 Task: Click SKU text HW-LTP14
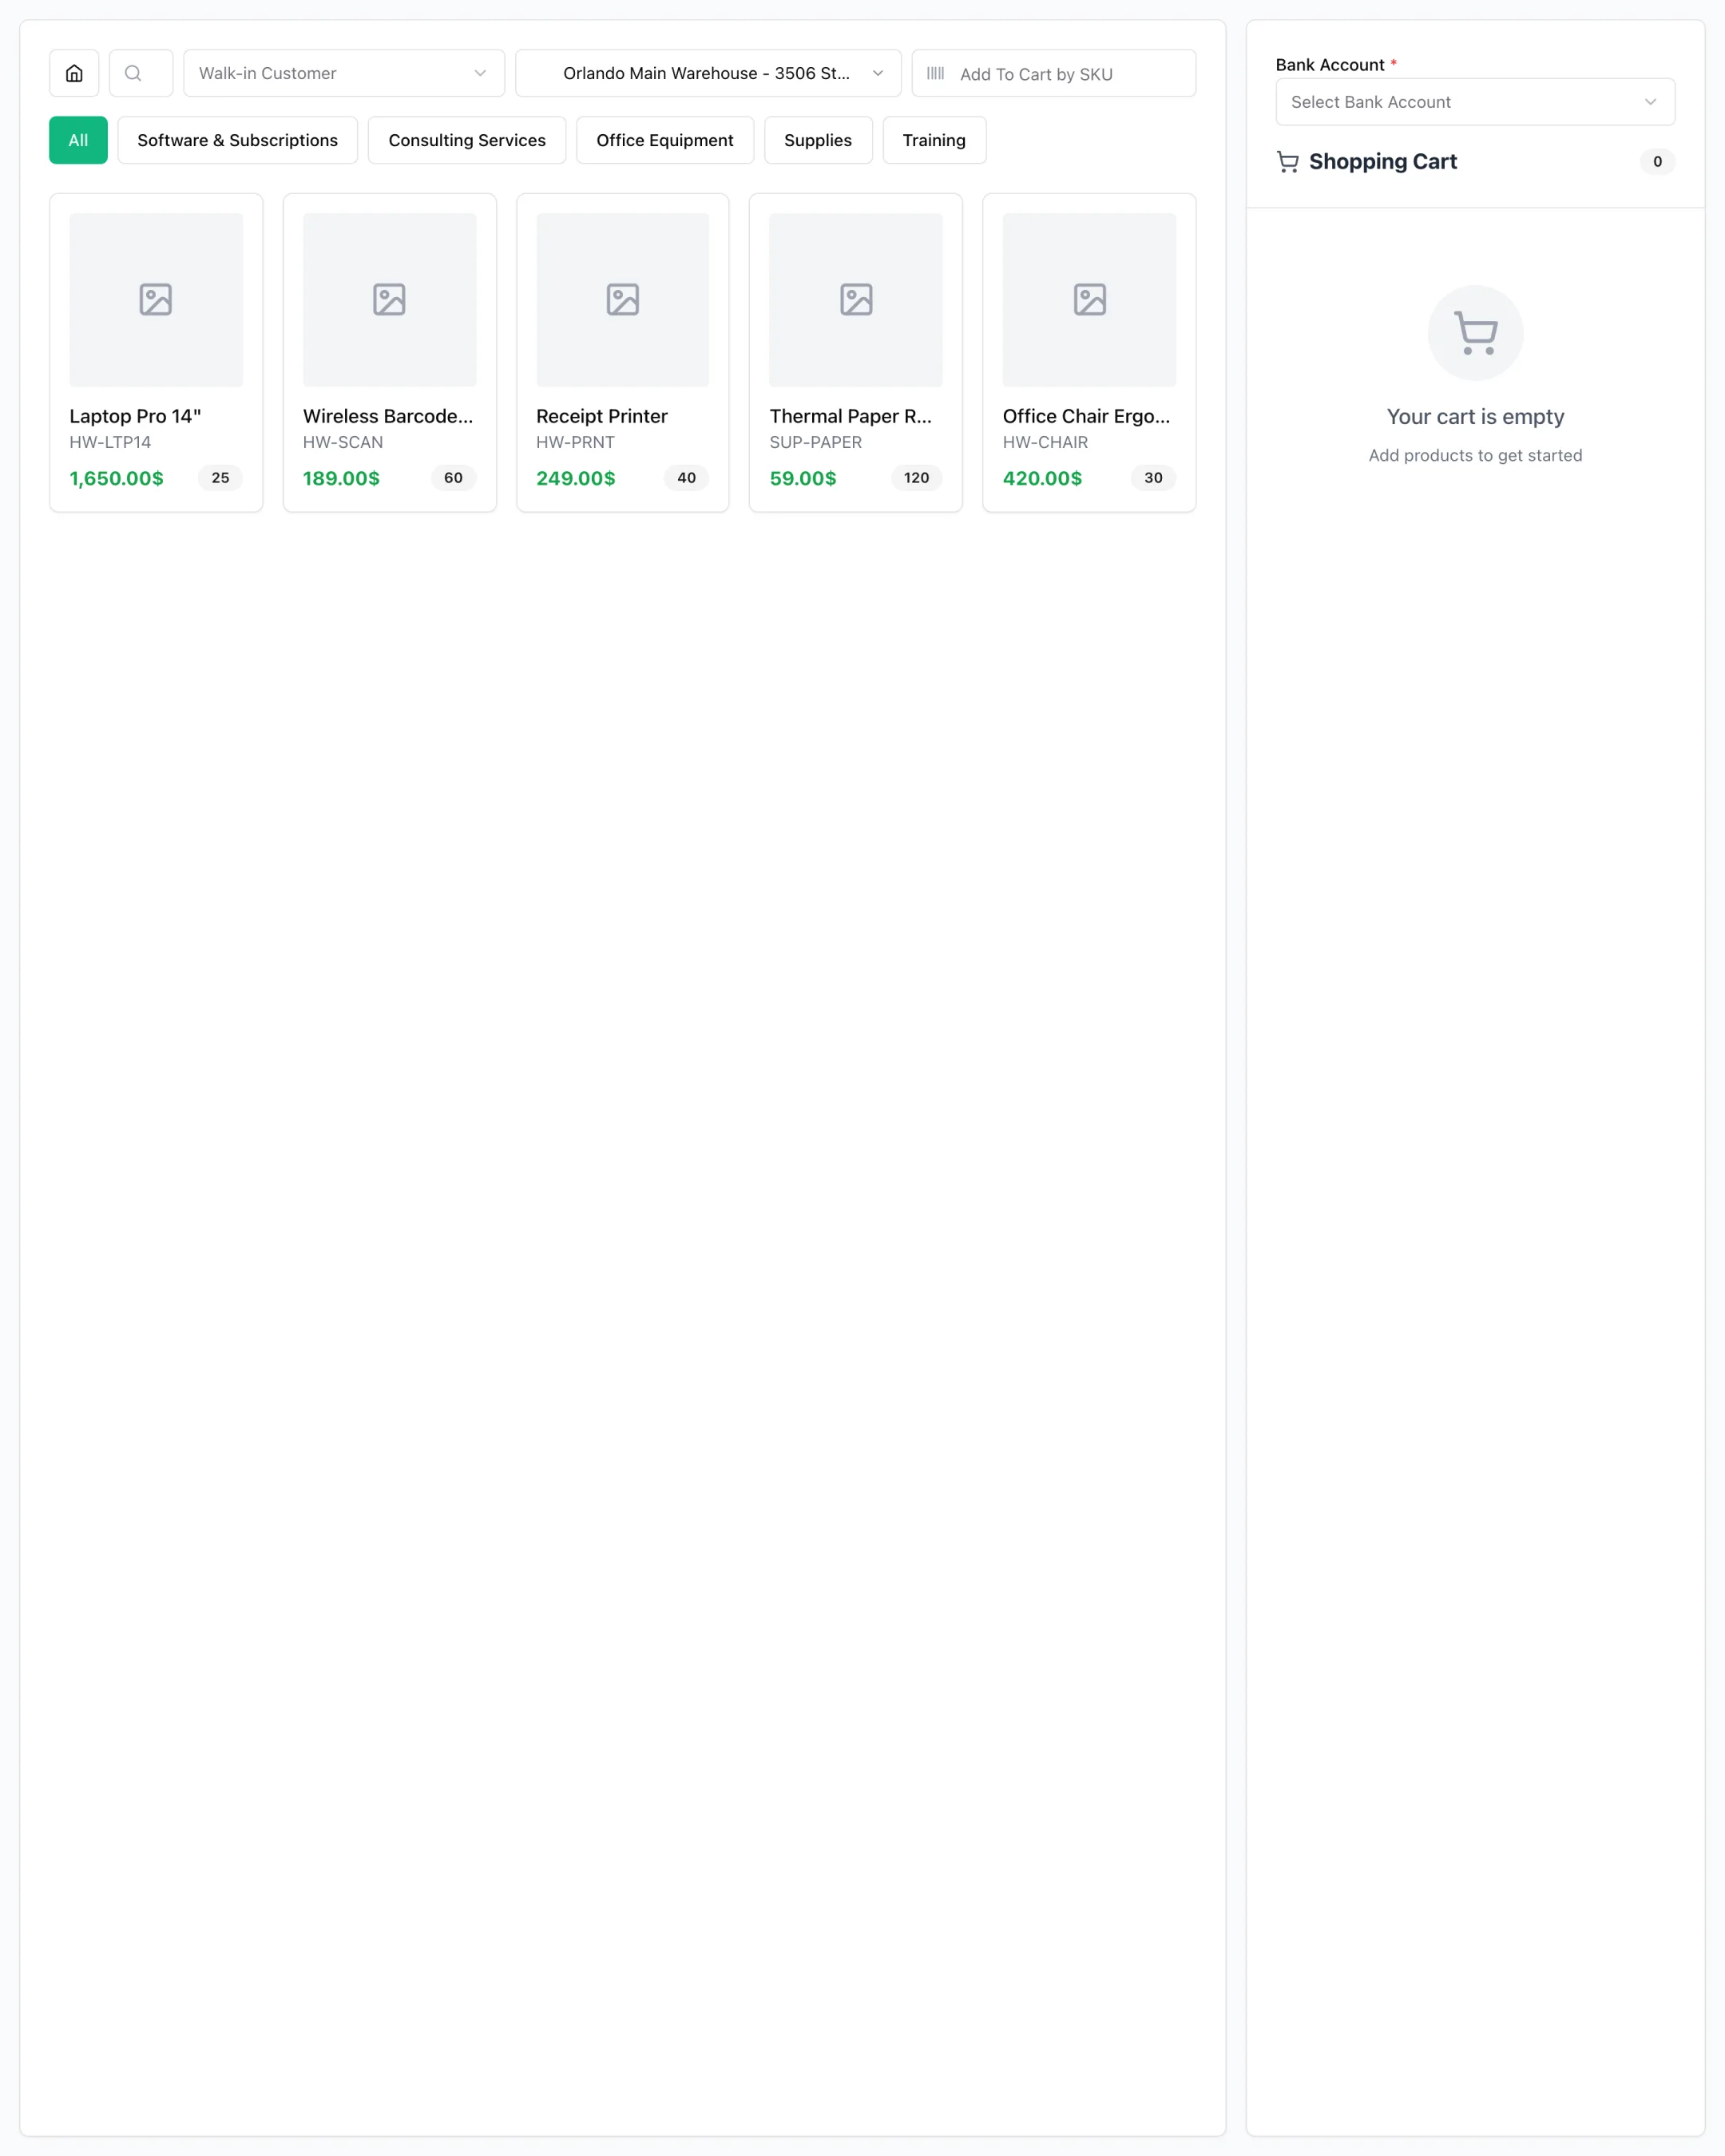110,442
